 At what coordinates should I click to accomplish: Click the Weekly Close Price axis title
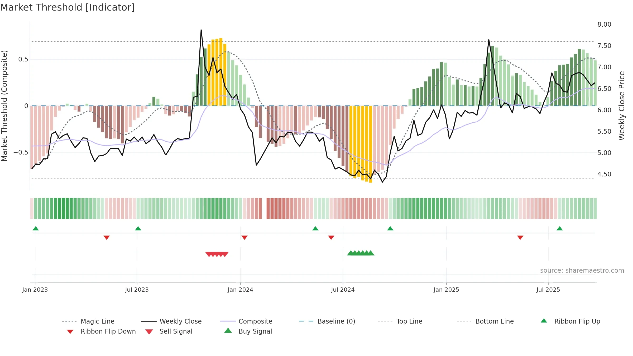coord(622,105)
